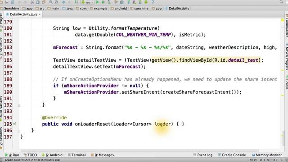288x162 pixels.
Task: Click the @Override annotation on line 194
Action: (x=54, y=117)
